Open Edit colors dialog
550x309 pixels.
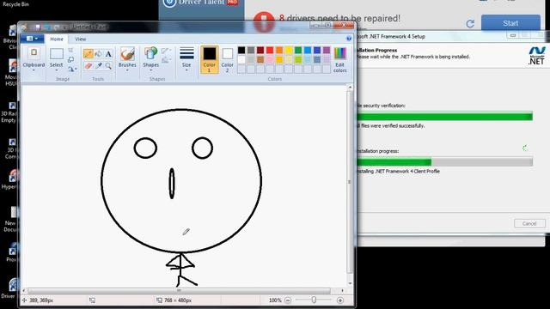click(x=340, y=59)
